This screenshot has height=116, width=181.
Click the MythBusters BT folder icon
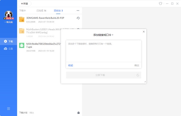[22, 31]
